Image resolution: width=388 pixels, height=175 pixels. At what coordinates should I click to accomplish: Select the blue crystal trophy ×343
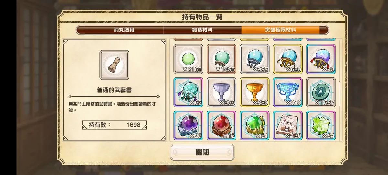[288, 92]
